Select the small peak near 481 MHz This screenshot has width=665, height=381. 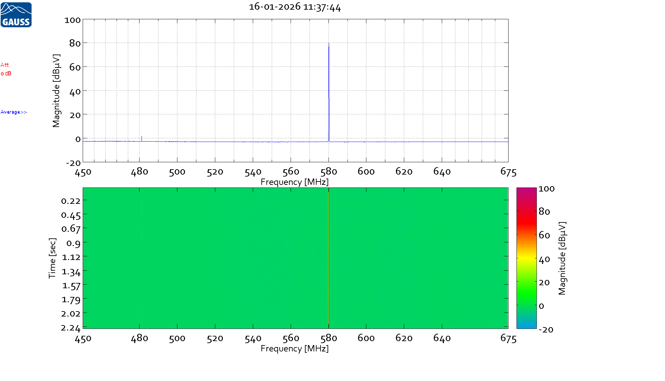point(142,137)
